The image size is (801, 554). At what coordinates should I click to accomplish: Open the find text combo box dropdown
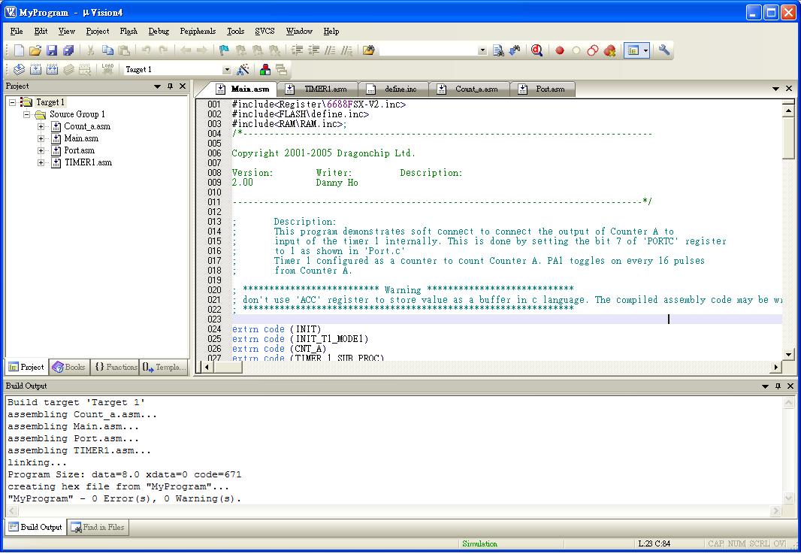482,50
